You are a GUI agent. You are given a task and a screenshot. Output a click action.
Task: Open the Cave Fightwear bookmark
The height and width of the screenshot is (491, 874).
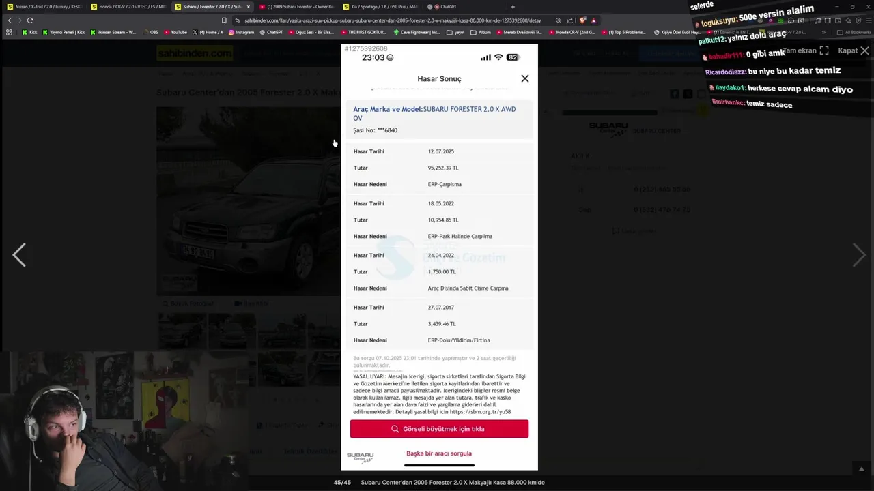(x=417, y=32)
